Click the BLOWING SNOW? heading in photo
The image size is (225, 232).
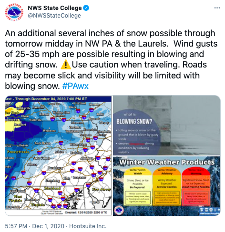(x=134, y=122)
